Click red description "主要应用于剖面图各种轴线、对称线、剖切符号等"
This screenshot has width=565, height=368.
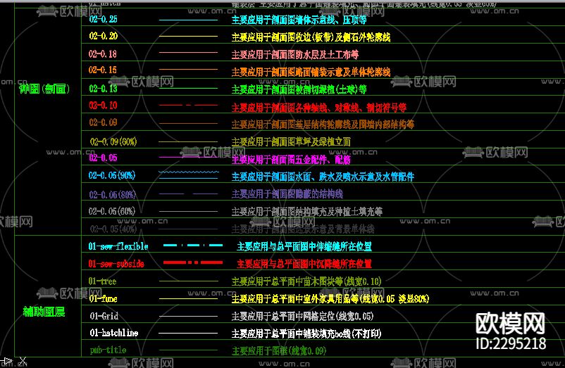(x=319, y=107)
